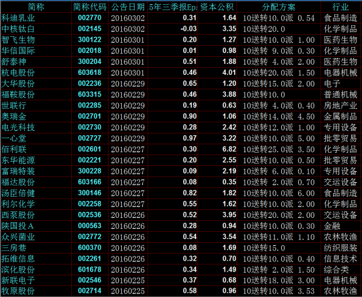Select the stock name 佰利联
Screen dimensions: 362x297
tap(14, 149)
